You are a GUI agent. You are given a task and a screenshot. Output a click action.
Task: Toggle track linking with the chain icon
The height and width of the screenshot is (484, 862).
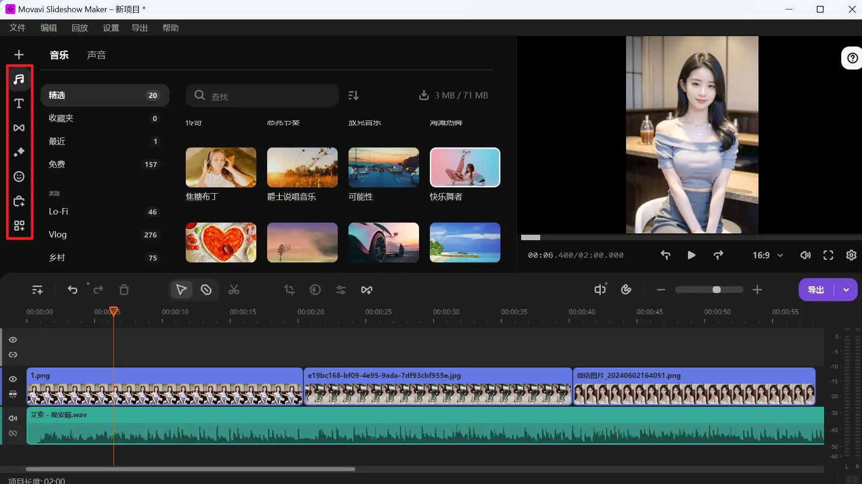(13, 355)
